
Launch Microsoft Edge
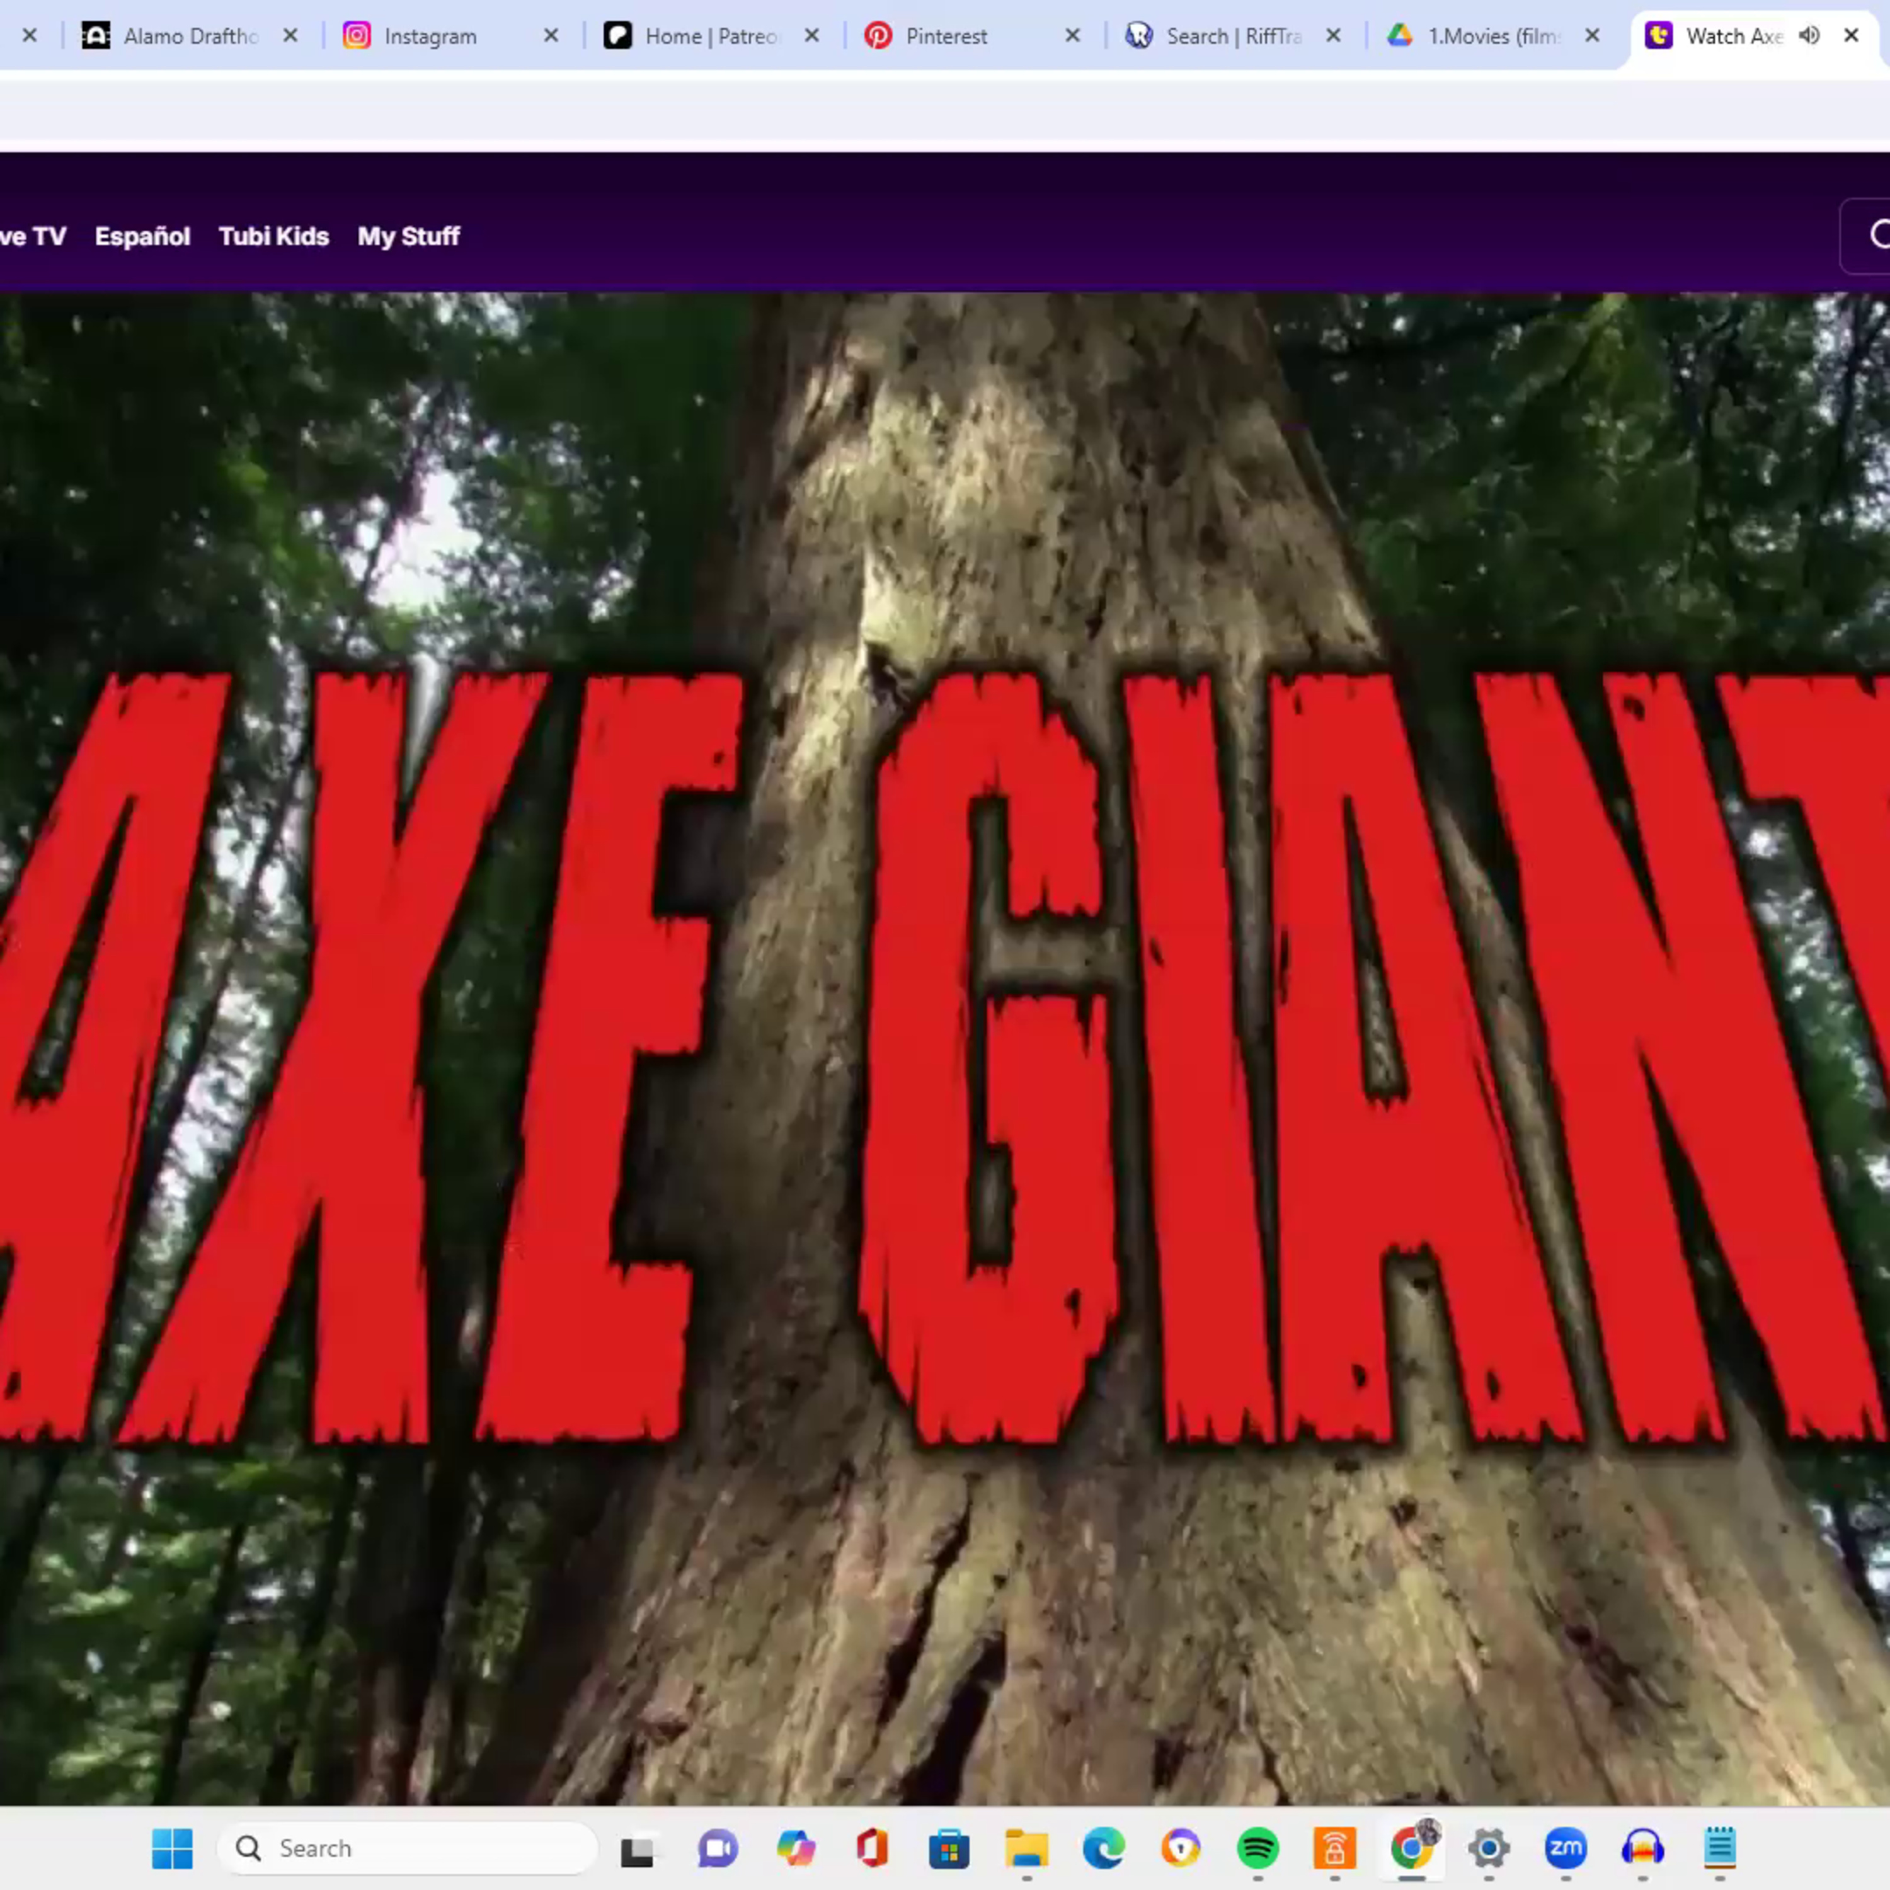click(1104, 1848)
